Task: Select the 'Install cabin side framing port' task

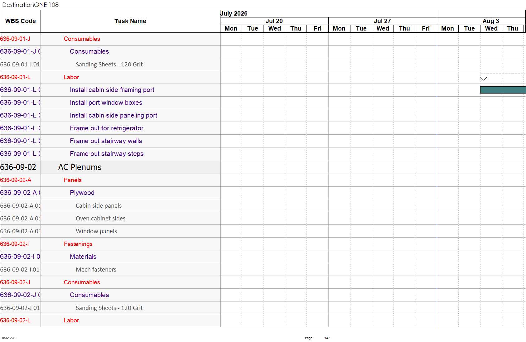Action: 112,90
